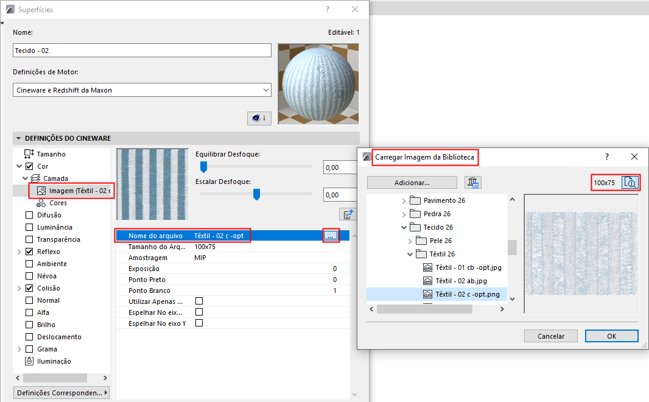Check the Utilizar Apenas option checkbox
Screen dimensions: 649x402
(199, 301)
